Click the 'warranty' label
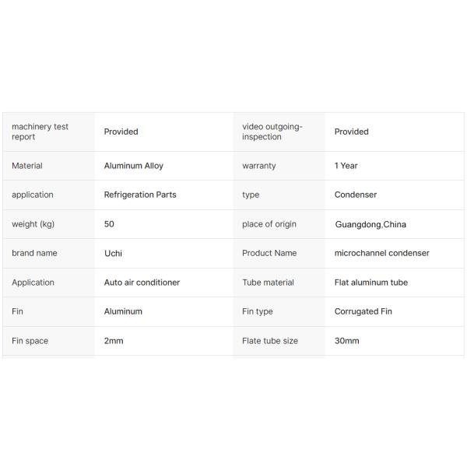This screenshot has width=467, height=467. 258,166
